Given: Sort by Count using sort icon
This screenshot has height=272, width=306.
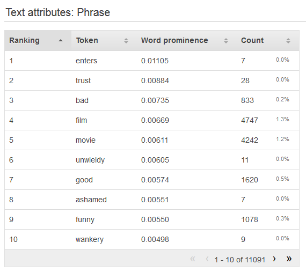Looking at the screenshot, I should [x=288, y=41].
